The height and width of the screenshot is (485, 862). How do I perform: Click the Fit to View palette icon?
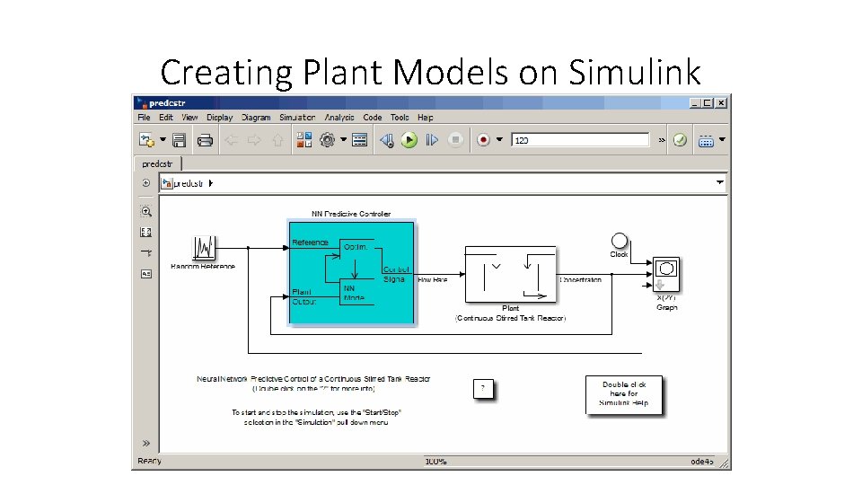145,232
